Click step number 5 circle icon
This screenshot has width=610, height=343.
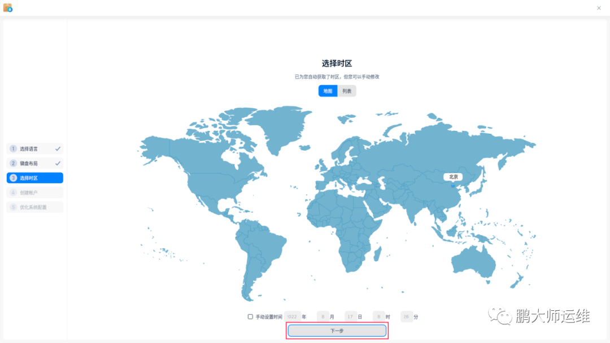coord(13,207)
